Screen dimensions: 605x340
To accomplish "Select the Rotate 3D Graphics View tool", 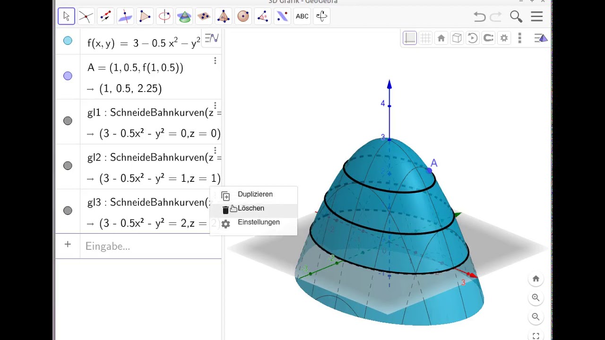I will pos(322,17).
